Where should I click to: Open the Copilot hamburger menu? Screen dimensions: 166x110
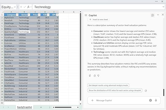pyautogui.click(x=86, y=15)
